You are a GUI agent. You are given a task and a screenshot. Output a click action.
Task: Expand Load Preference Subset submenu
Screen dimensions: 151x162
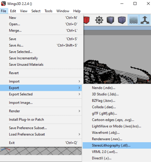[41, 134]
